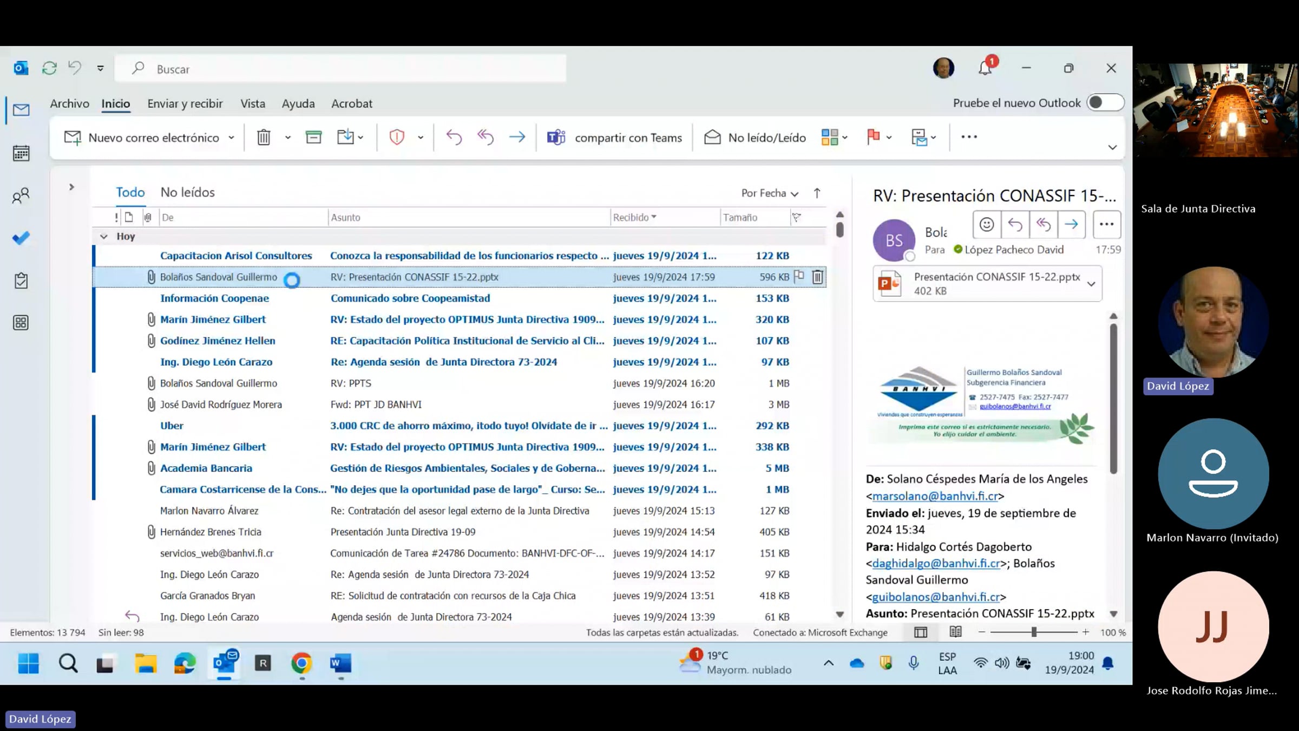1299x731 pixels.
Task: Open the Delete options dropdown arrow
Action: pyautogui.click(x=288, y=138)
